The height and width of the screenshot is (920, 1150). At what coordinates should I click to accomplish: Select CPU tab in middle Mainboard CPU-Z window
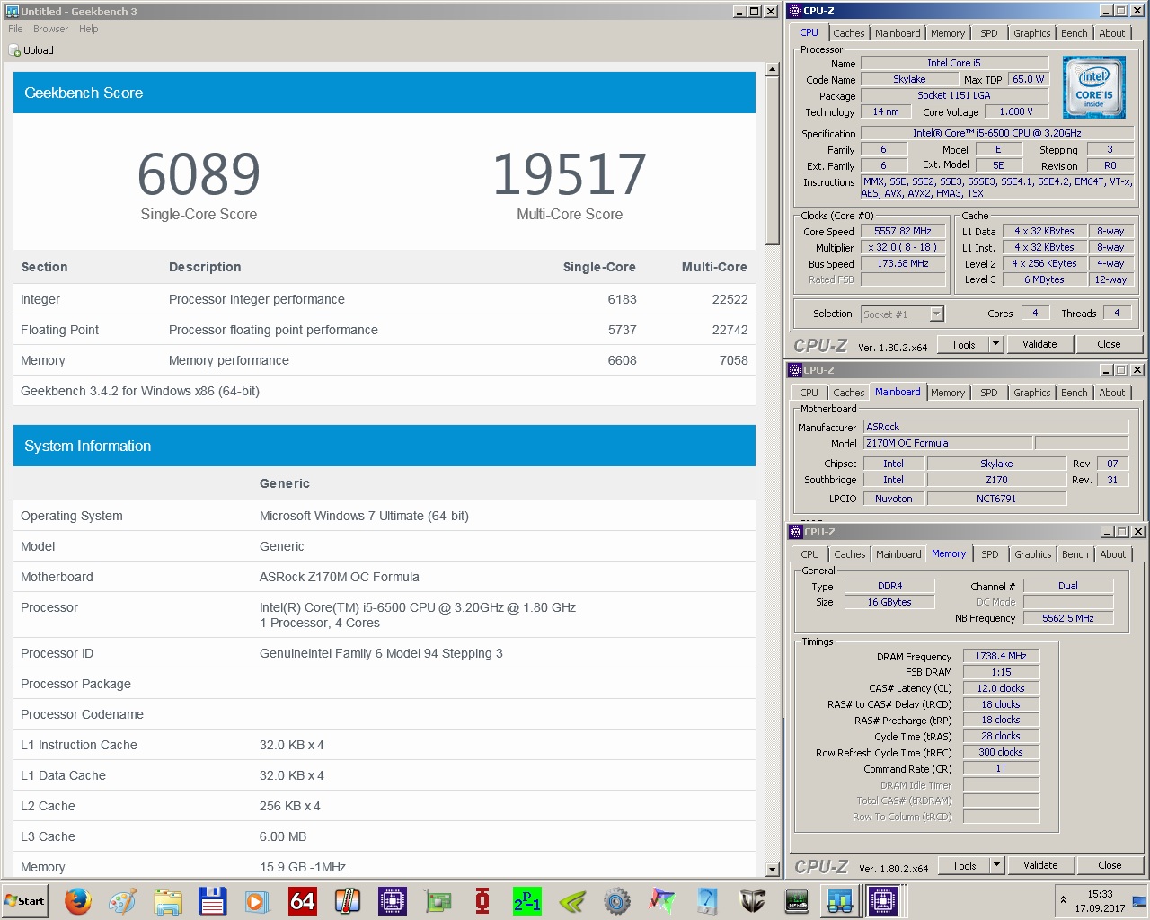pos(809,393)
